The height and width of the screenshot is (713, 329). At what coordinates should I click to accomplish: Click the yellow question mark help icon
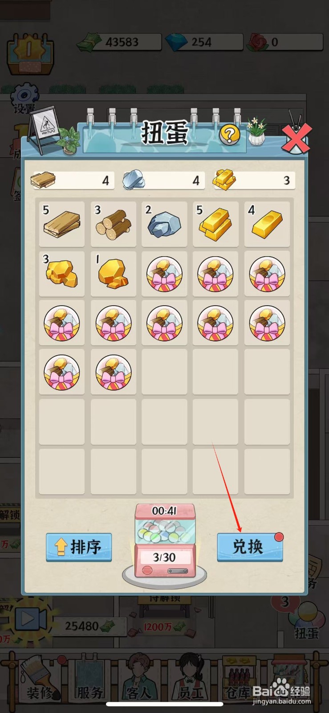point(230,134)
